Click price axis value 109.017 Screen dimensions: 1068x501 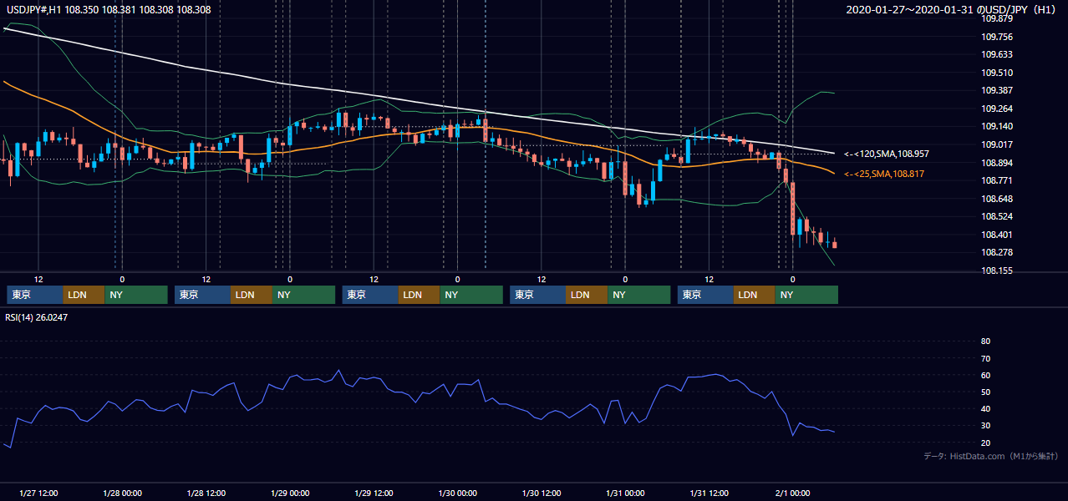coord(996,144)
